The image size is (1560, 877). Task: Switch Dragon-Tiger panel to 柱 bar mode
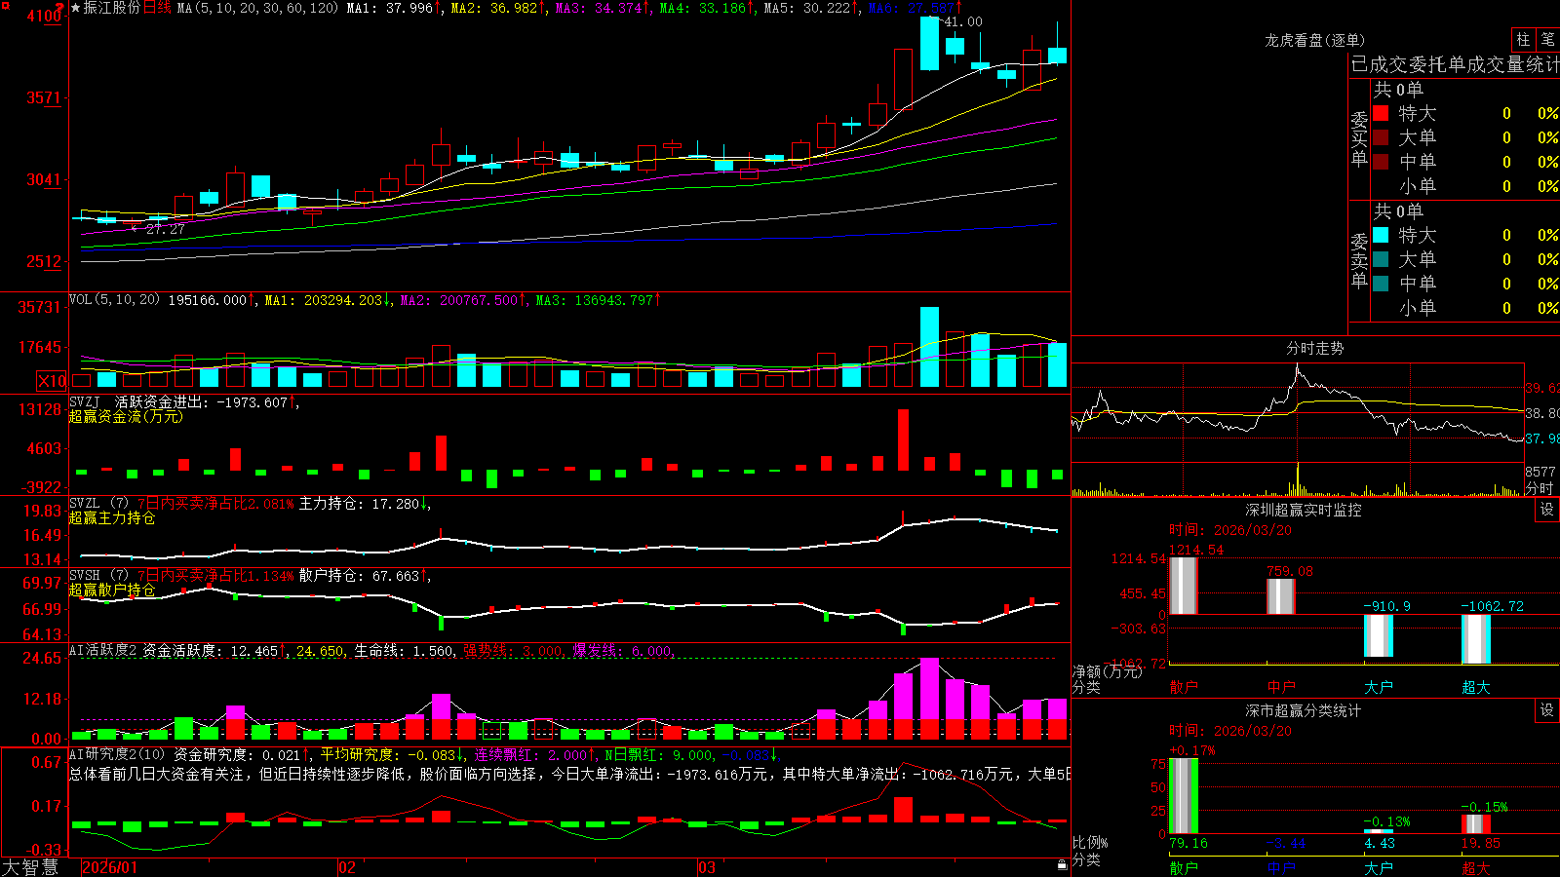pyautogui.click(x=1523, y=39)
